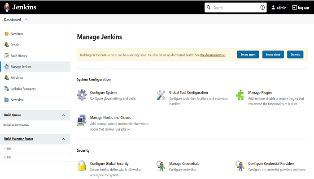Click the Set up agent button
The height and width of the screenshot is (179, 314).
click(248, 55)
